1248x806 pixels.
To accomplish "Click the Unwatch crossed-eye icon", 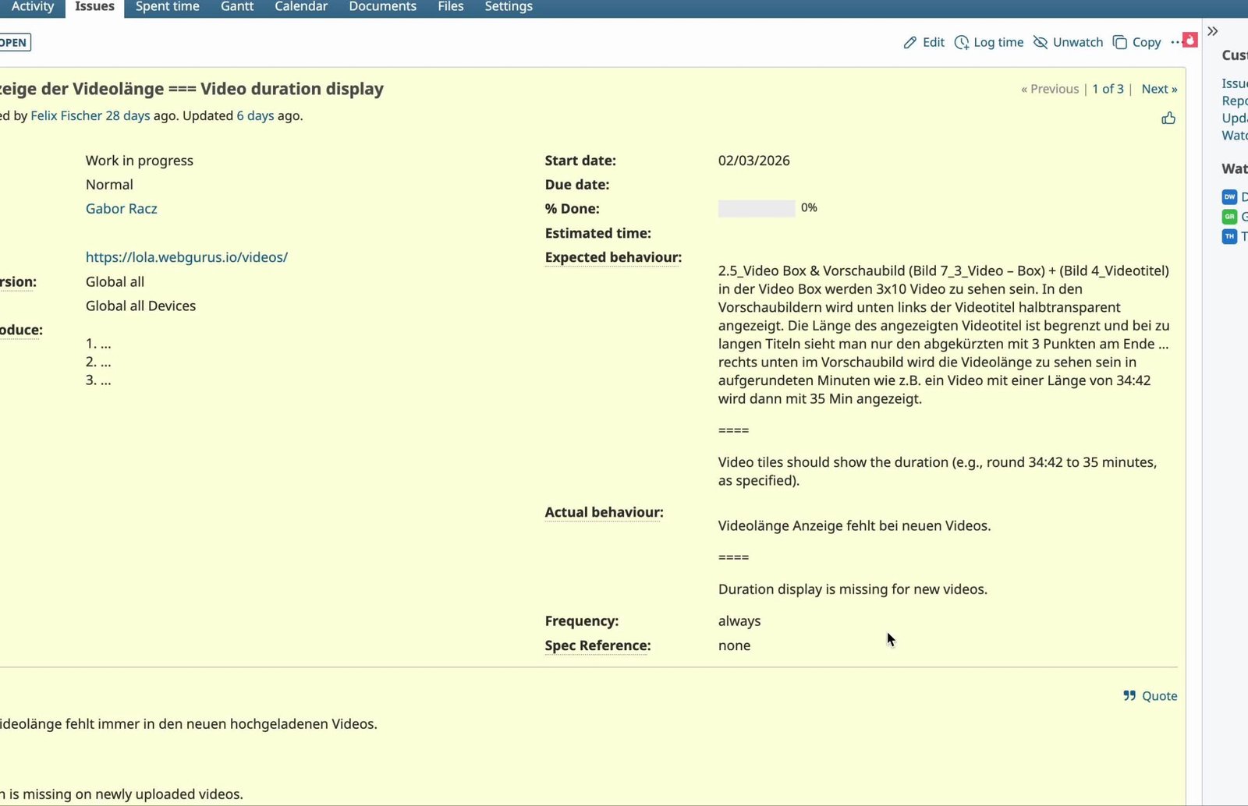I will click(1041, 42).
